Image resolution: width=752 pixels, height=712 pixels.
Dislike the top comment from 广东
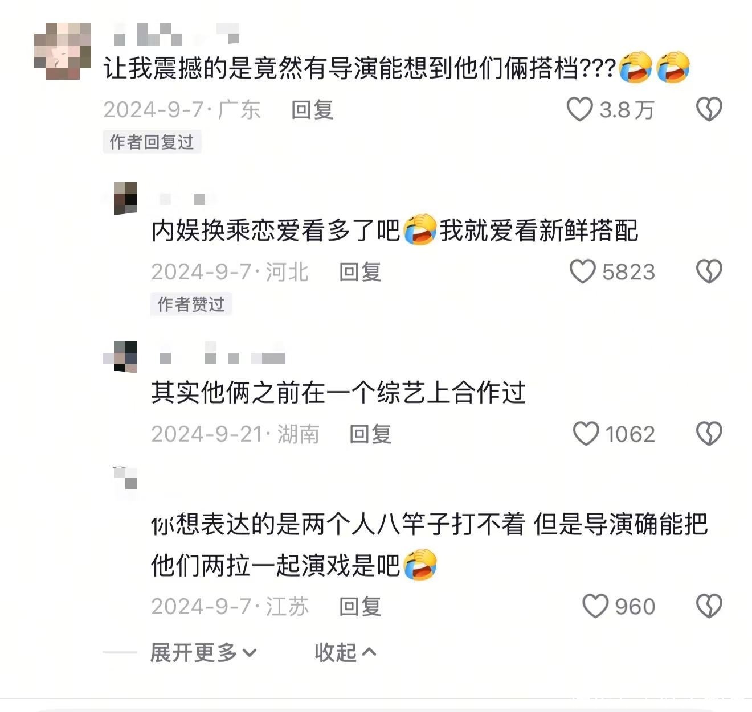coord(709,109)
